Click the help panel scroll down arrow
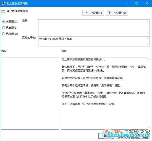 coord(149,128)
